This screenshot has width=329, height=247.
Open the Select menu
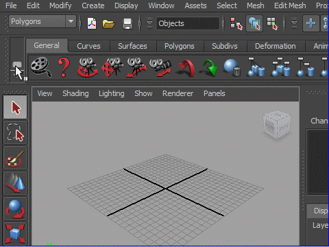227,5
